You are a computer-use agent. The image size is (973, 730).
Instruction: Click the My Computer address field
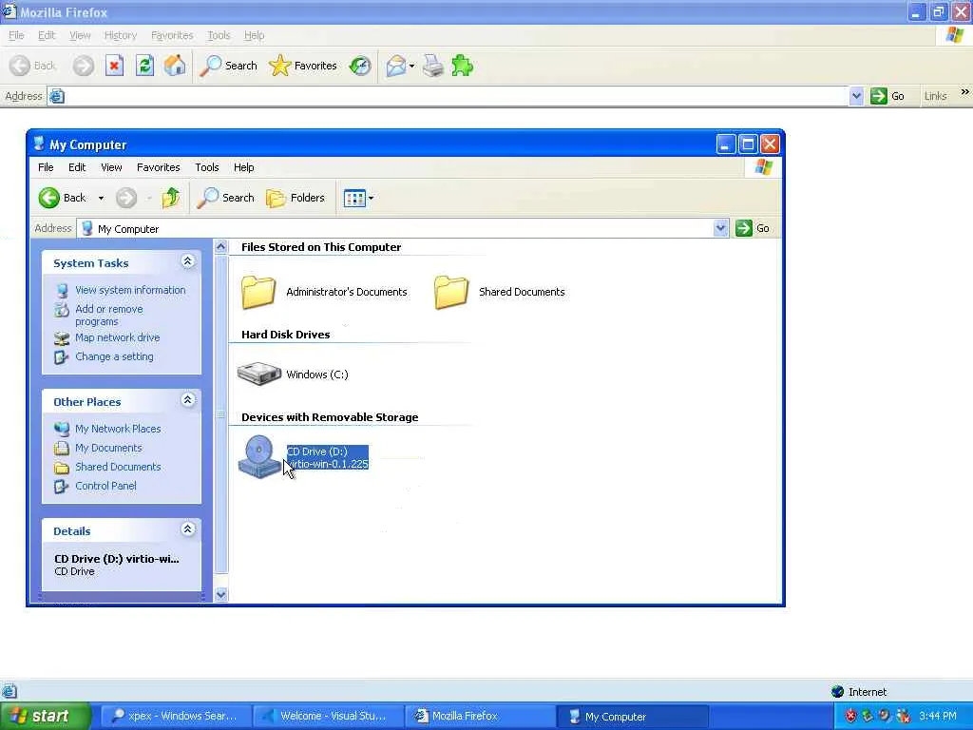(395, 228)
